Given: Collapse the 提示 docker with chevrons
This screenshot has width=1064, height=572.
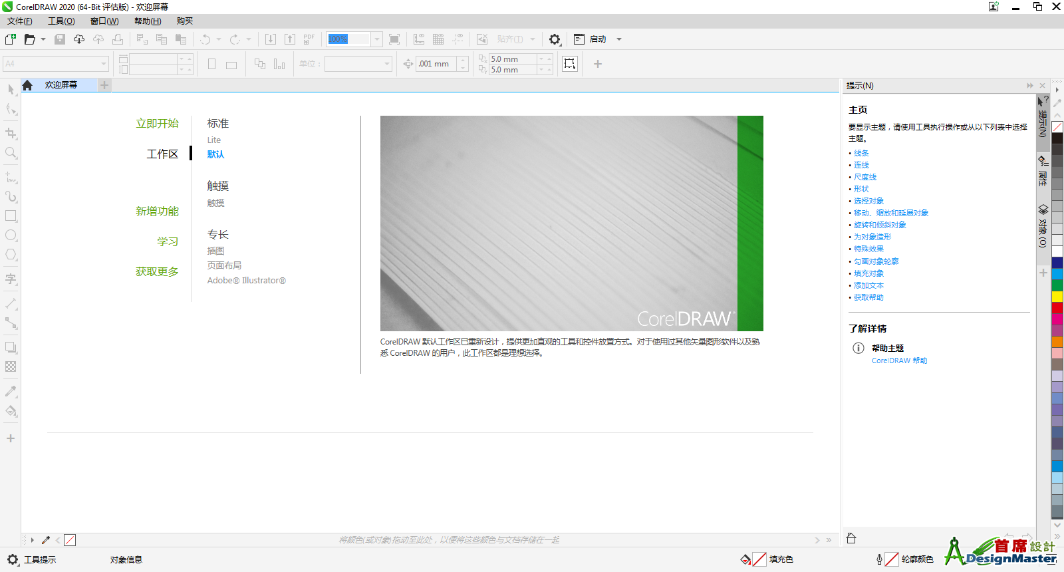Looking at the screenshot, I should (x=1030, y=86).
